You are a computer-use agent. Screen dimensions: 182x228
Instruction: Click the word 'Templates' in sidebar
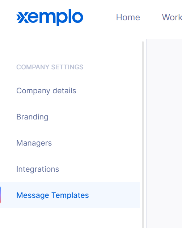(70, 195)
